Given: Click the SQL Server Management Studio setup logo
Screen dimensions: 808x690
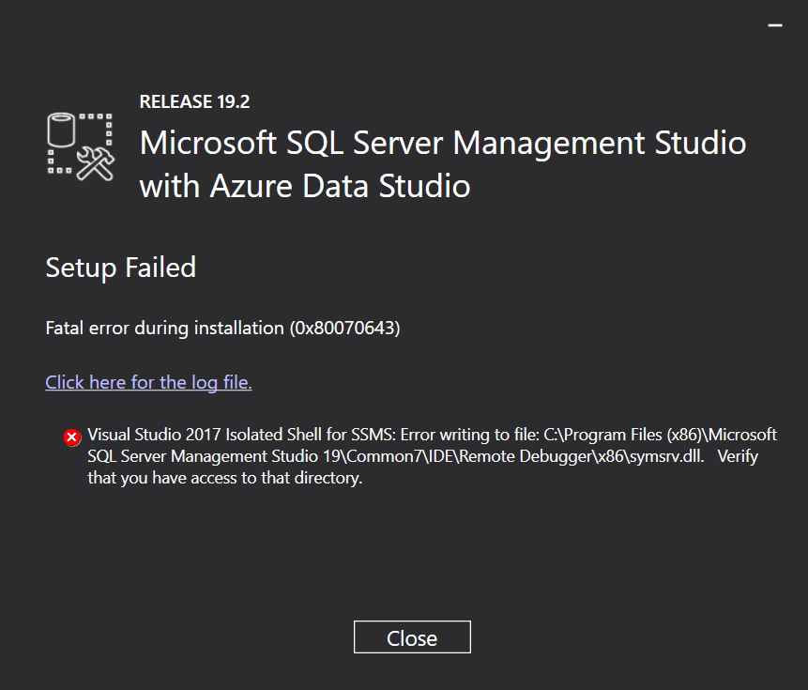Looking at the screenshot, I should pos(80,141).
